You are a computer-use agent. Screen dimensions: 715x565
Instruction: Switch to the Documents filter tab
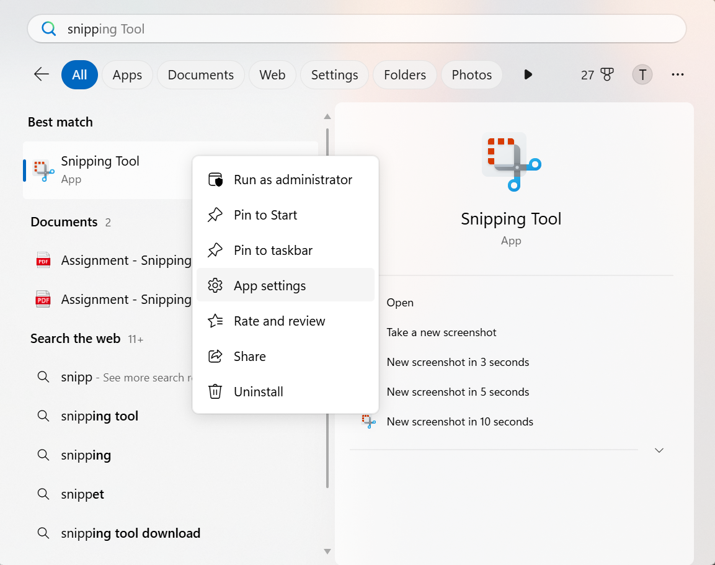click(x=201, y=74)
